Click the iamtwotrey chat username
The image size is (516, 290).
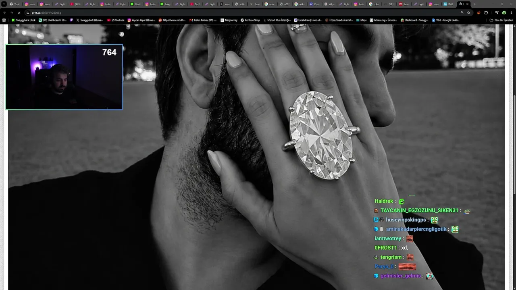[388, 238]
